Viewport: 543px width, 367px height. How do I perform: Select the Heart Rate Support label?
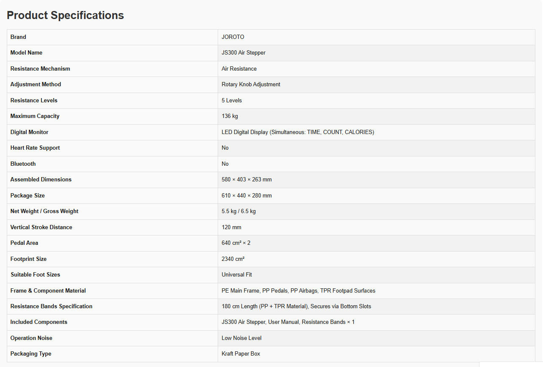click(35, 148)
